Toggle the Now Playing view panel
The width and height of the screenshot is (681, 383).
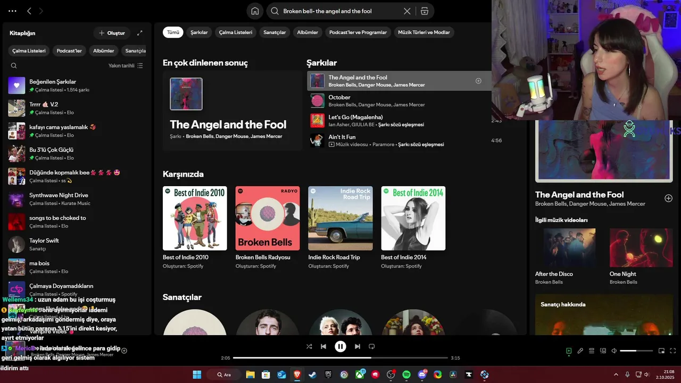(569, 351)
